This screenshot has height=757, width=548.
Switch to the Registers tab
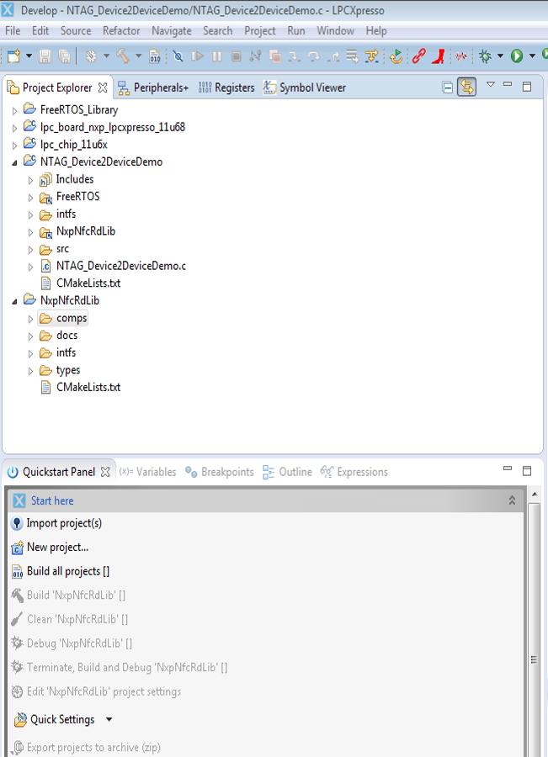[226, 87]
